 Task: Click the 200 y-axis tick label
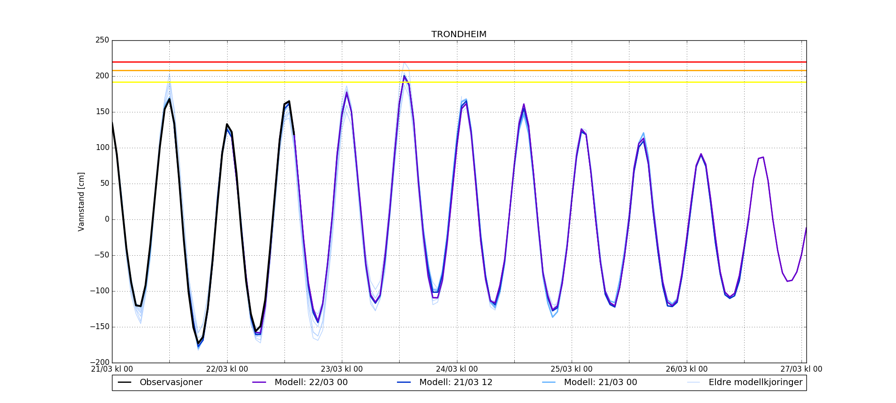102,76
